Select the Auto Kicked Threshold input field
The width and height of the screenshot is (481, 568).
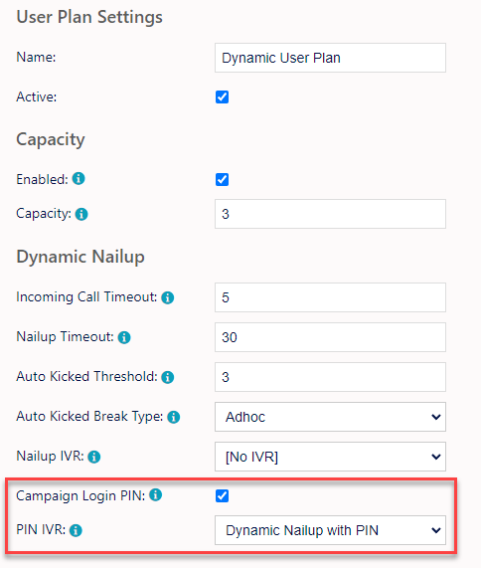click(x=330, y=377)
